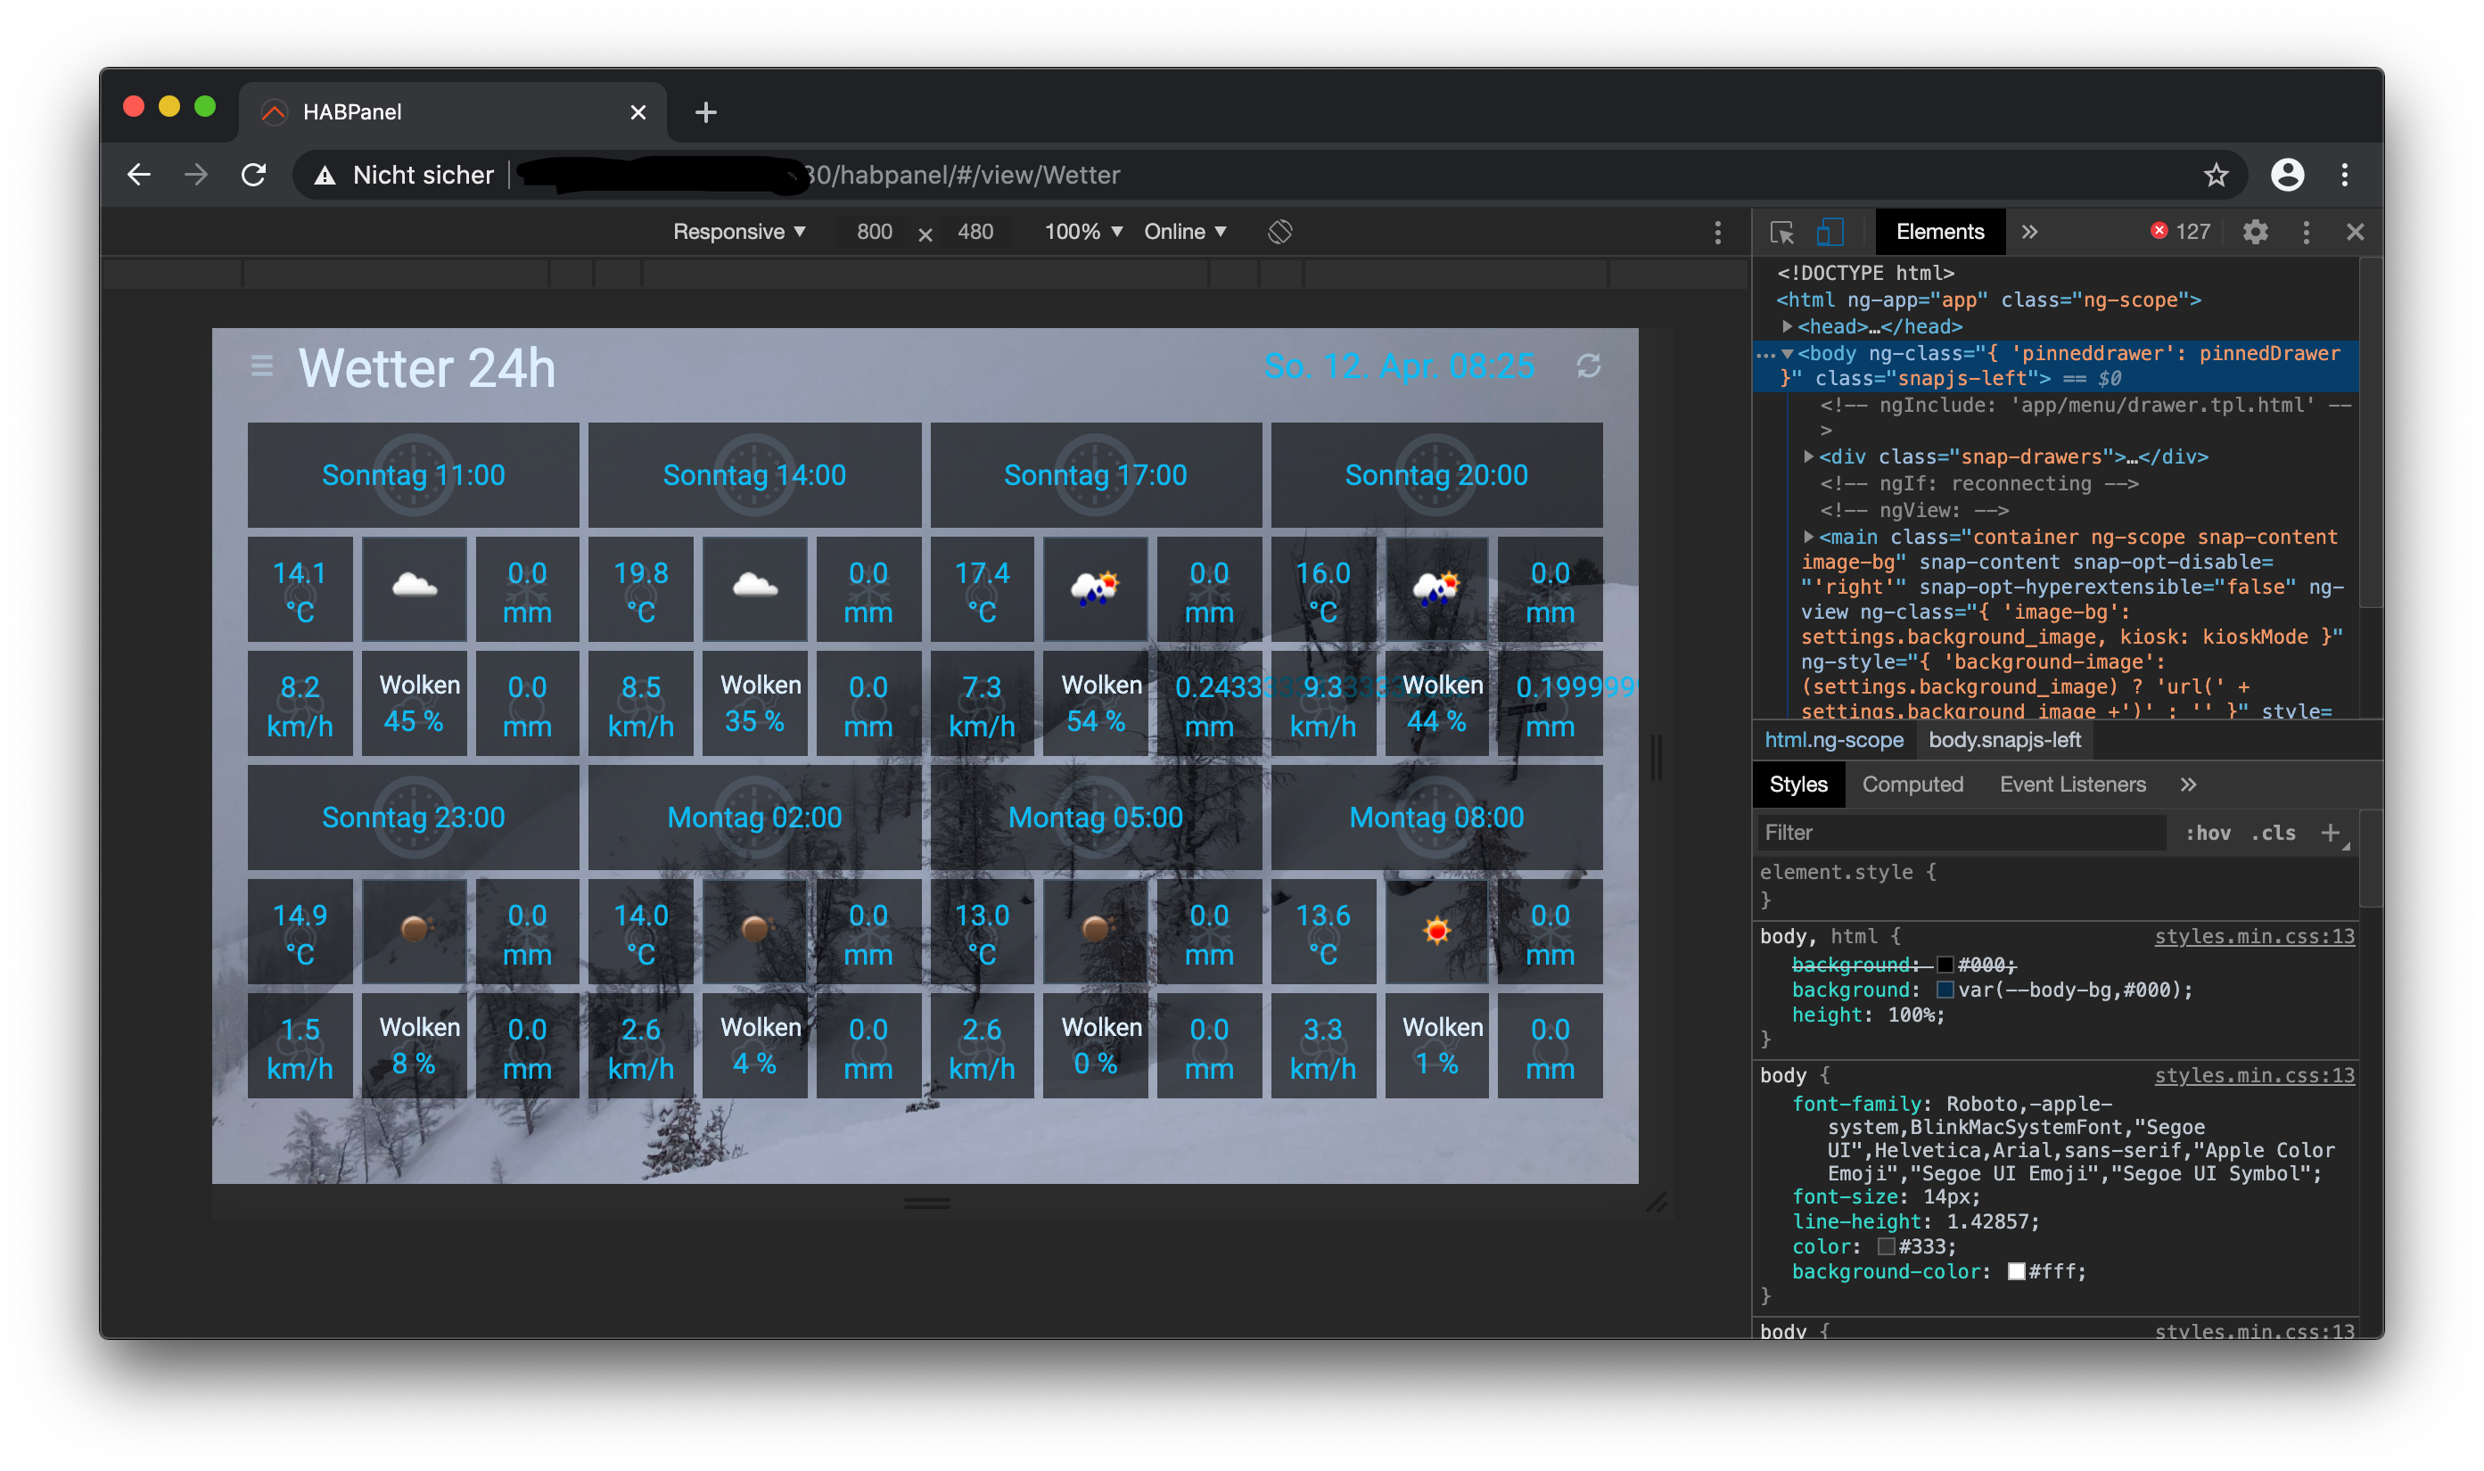Open the 100% zoom dropdown
2484x1471 pixels.
[1082, 232]
